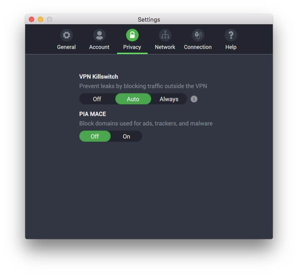The height and width of the screenshot is (275, 298).
Task: Switch to the General tab label
Action: click(x=66, y=47)
